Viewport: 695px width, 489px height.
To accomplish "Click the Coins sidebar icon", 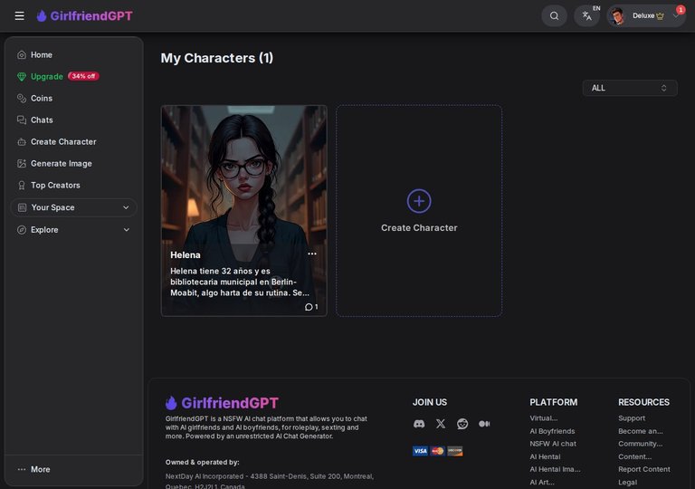I will (x=22, y=98).
